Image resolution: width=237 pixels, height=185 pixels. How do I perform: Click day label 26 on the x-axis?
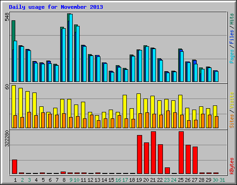point(187,180)
